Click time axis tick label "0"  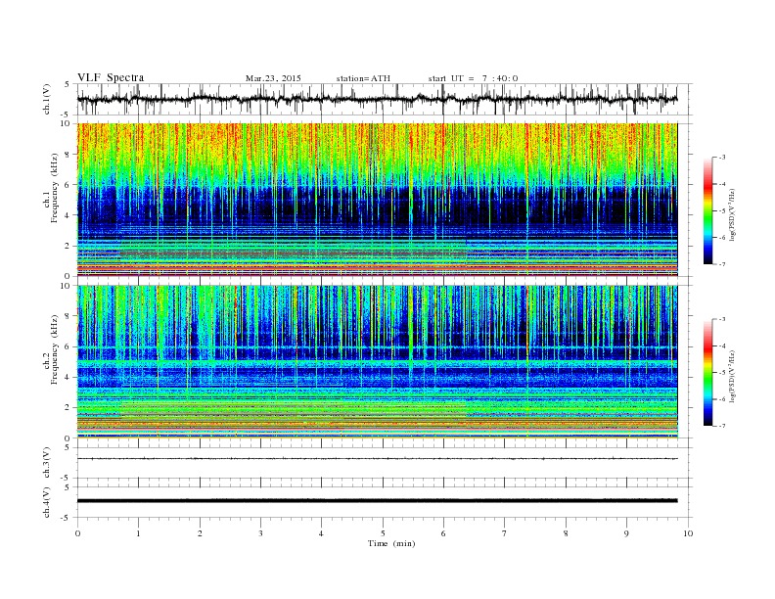click(x=77, y=533)
